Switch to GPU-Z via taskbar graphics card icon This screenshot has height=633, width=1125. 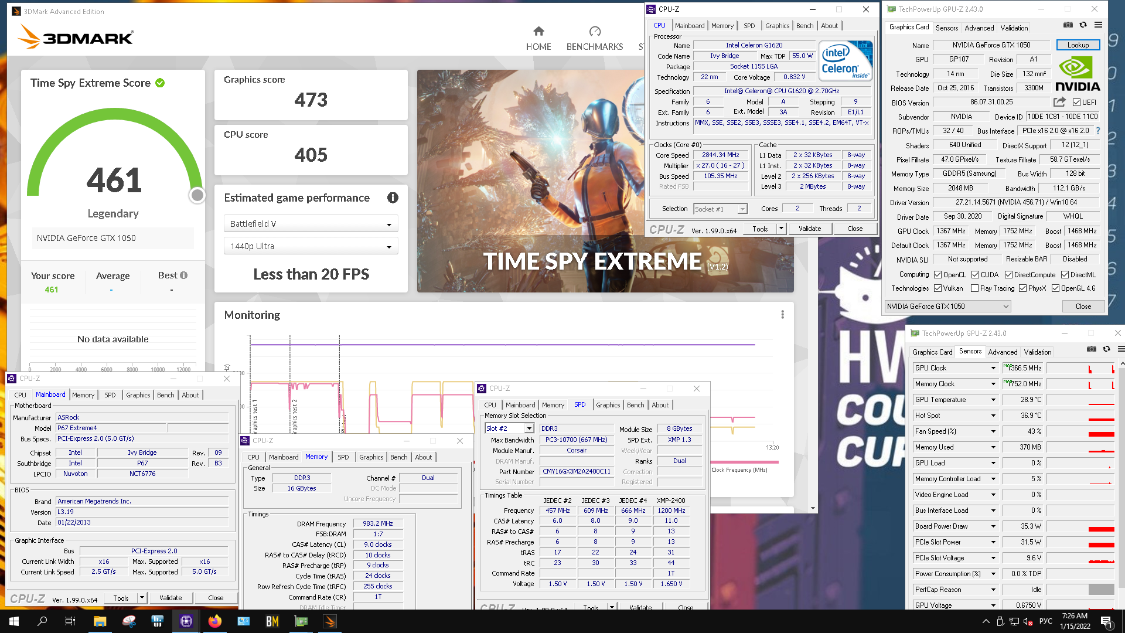[x=301, y=621]
